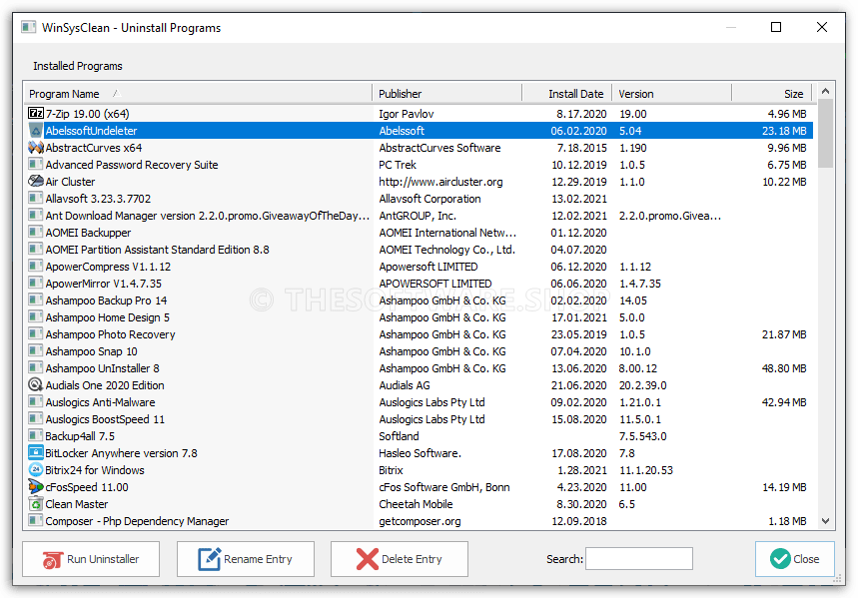Viewport: 858px width, 598px height.
Task: Click the 7-Zip program icon
Action: click(36, 113)
